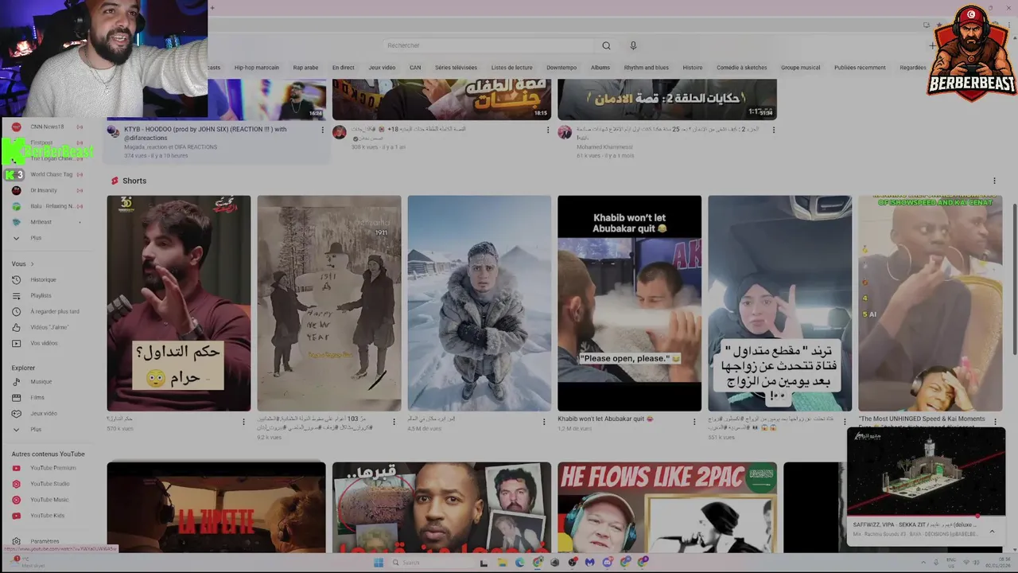Open KTYB - HOODOO reaction video title
Screen dimensions: 1018x573
click(205, 133)
